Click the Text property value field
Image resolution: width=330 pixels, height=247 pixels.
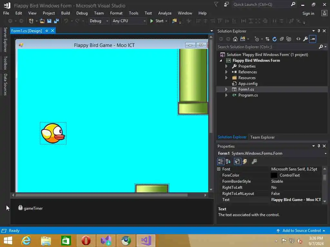click(296, 200)
